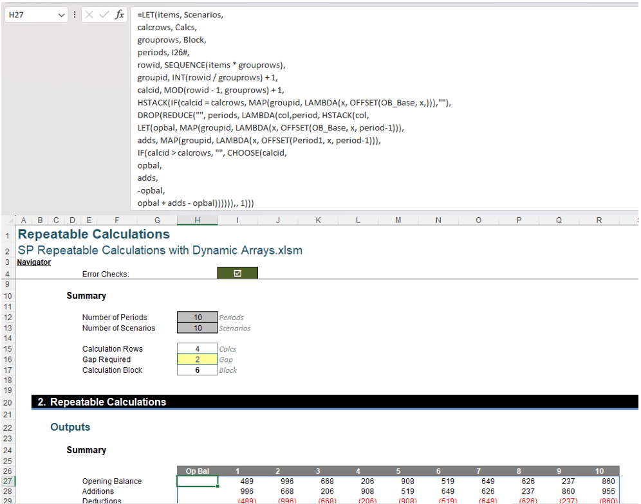
Task: Select the Calculation Rows value cell
Action: tap(197, 348)
